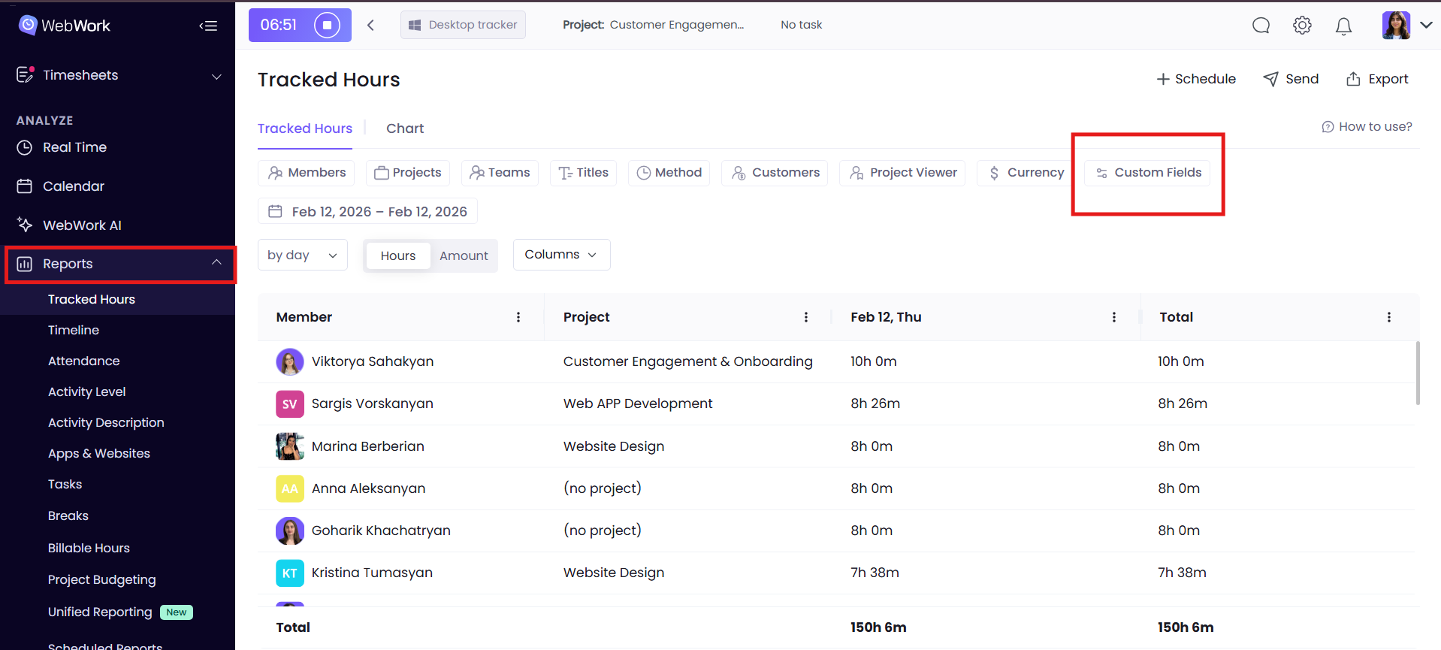1441x650 pixels.
Task: Switch to the Chart tab
Action: point(405,128)
